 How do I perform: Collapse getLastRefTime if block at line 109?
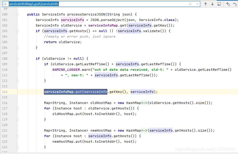[17, 64]
